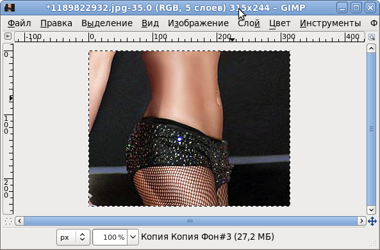Click the vertical scrollbar thumb
The height and width of the screenshot is (250, 380).
tap(371, 129)
